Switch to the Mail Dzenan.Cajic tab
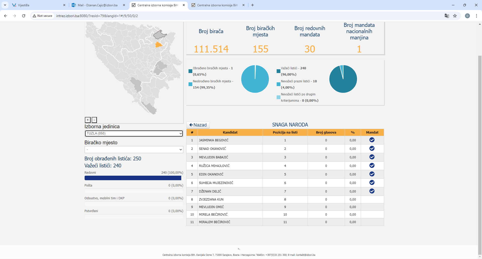 click(97, 5)
